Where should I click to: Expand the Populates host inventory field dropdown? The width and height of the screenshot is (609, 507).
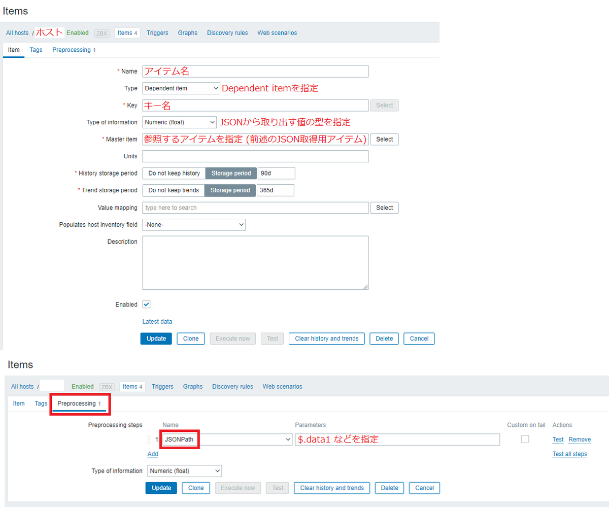click(x=194, y=224)
